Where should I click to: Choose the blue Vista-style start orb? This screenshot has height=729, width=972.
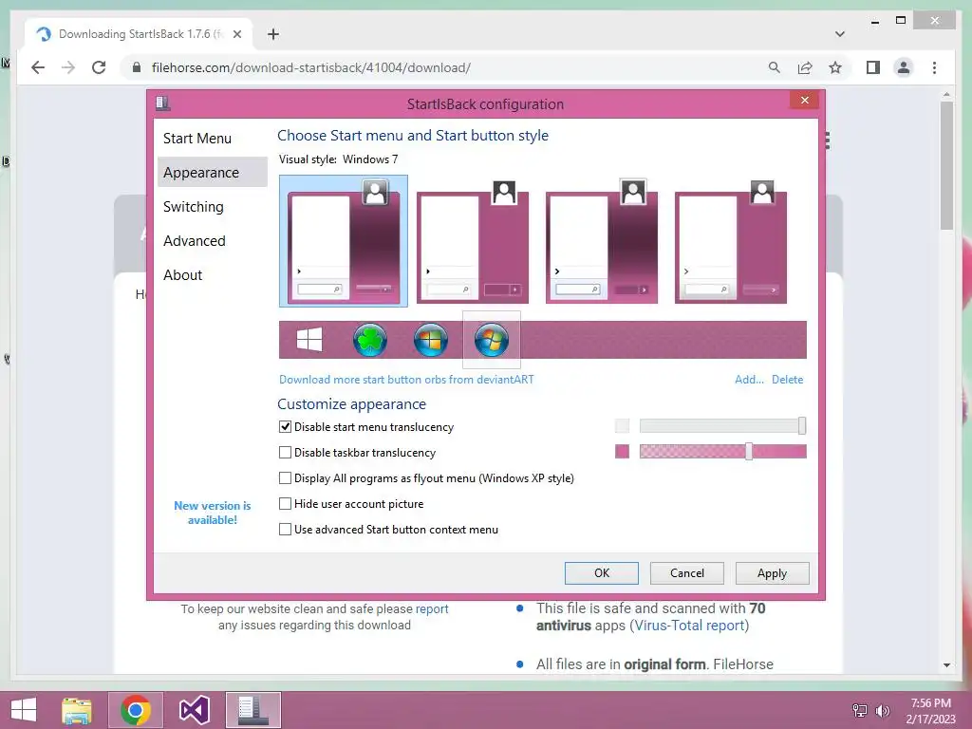431,340
